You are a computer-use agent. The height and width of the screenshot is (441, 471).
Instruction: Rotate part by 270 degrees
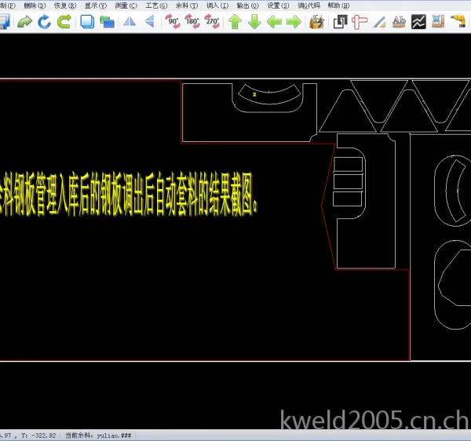pos(212,22)
